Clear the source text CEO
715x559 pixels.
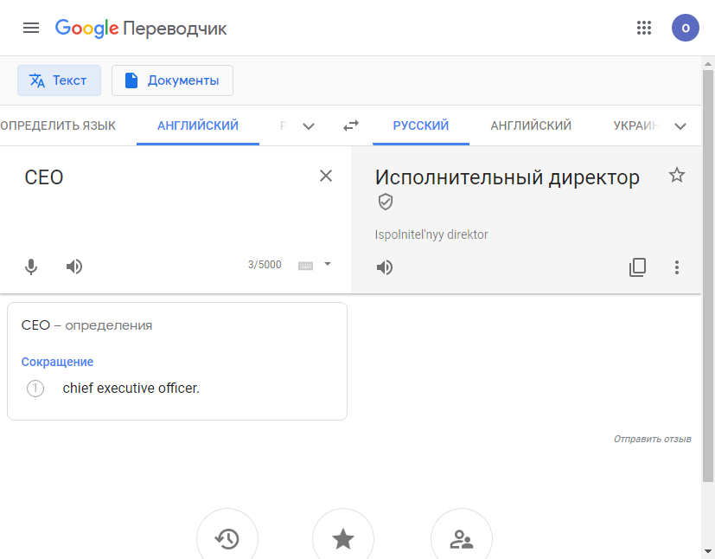326,177
